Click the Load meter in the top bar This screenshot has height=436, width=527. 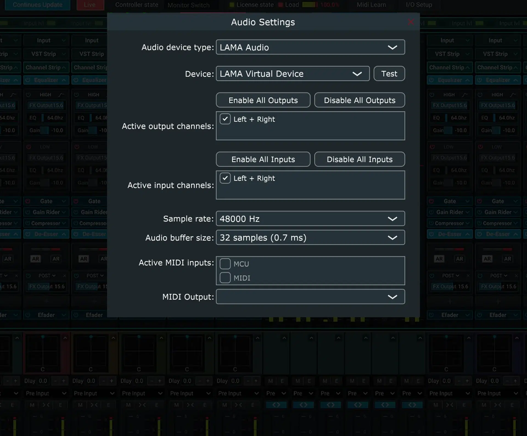309,4
